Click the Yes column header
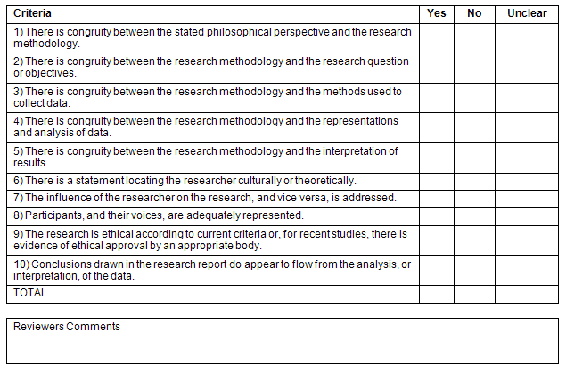Image resolution: width=566 pixels, height=373 pixels. (x=437, y=14)
